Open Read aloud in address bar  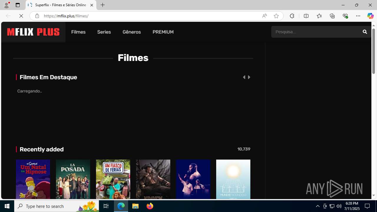tap(264, 16)
